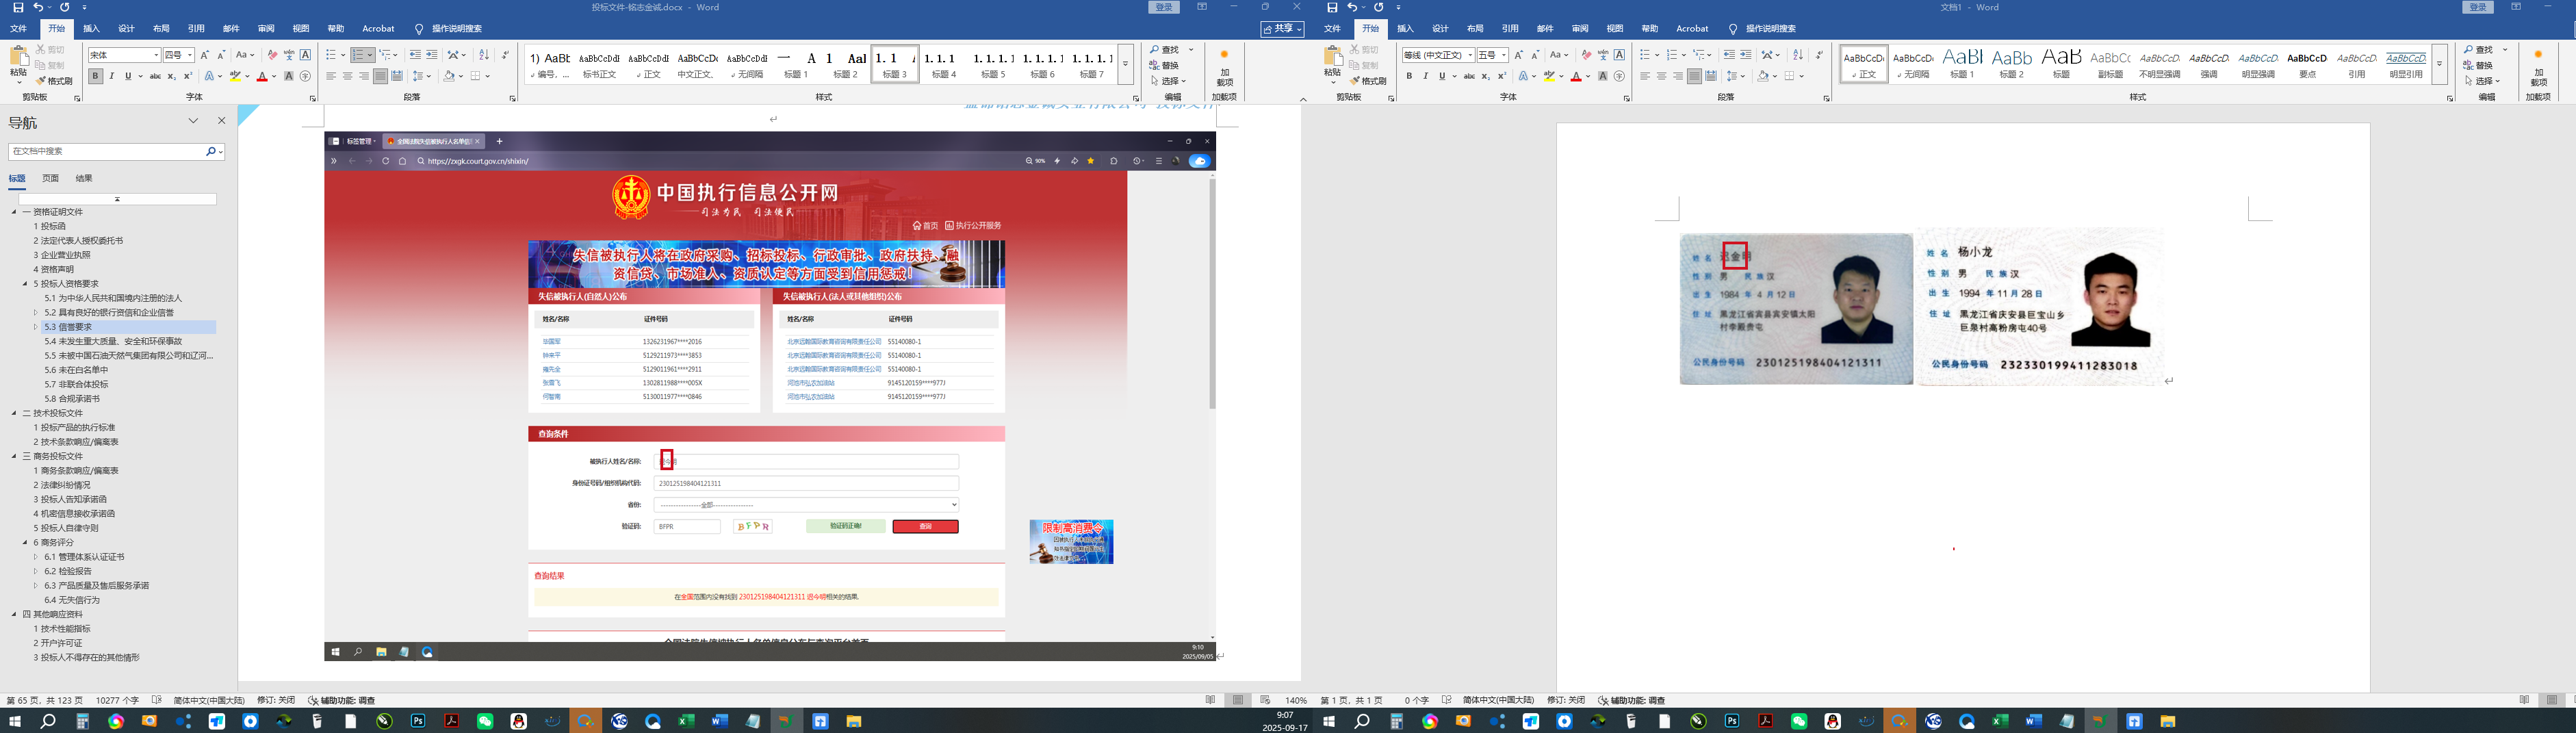Screen dimensions: 2576x733
Task: Switch navigation pane to 结果 tab
Action: (x=84, y=178)
